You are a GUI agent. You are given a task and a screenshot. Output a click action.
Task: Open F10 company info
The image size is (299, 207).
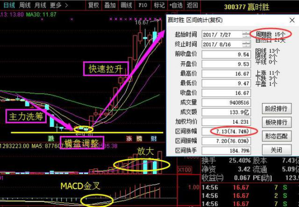pyautogui.click(x=143, y=5)
